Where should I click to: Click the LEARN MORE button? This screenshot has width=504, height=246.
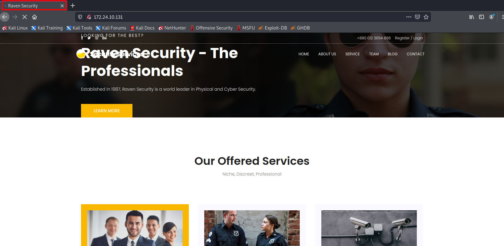(107, 111)
